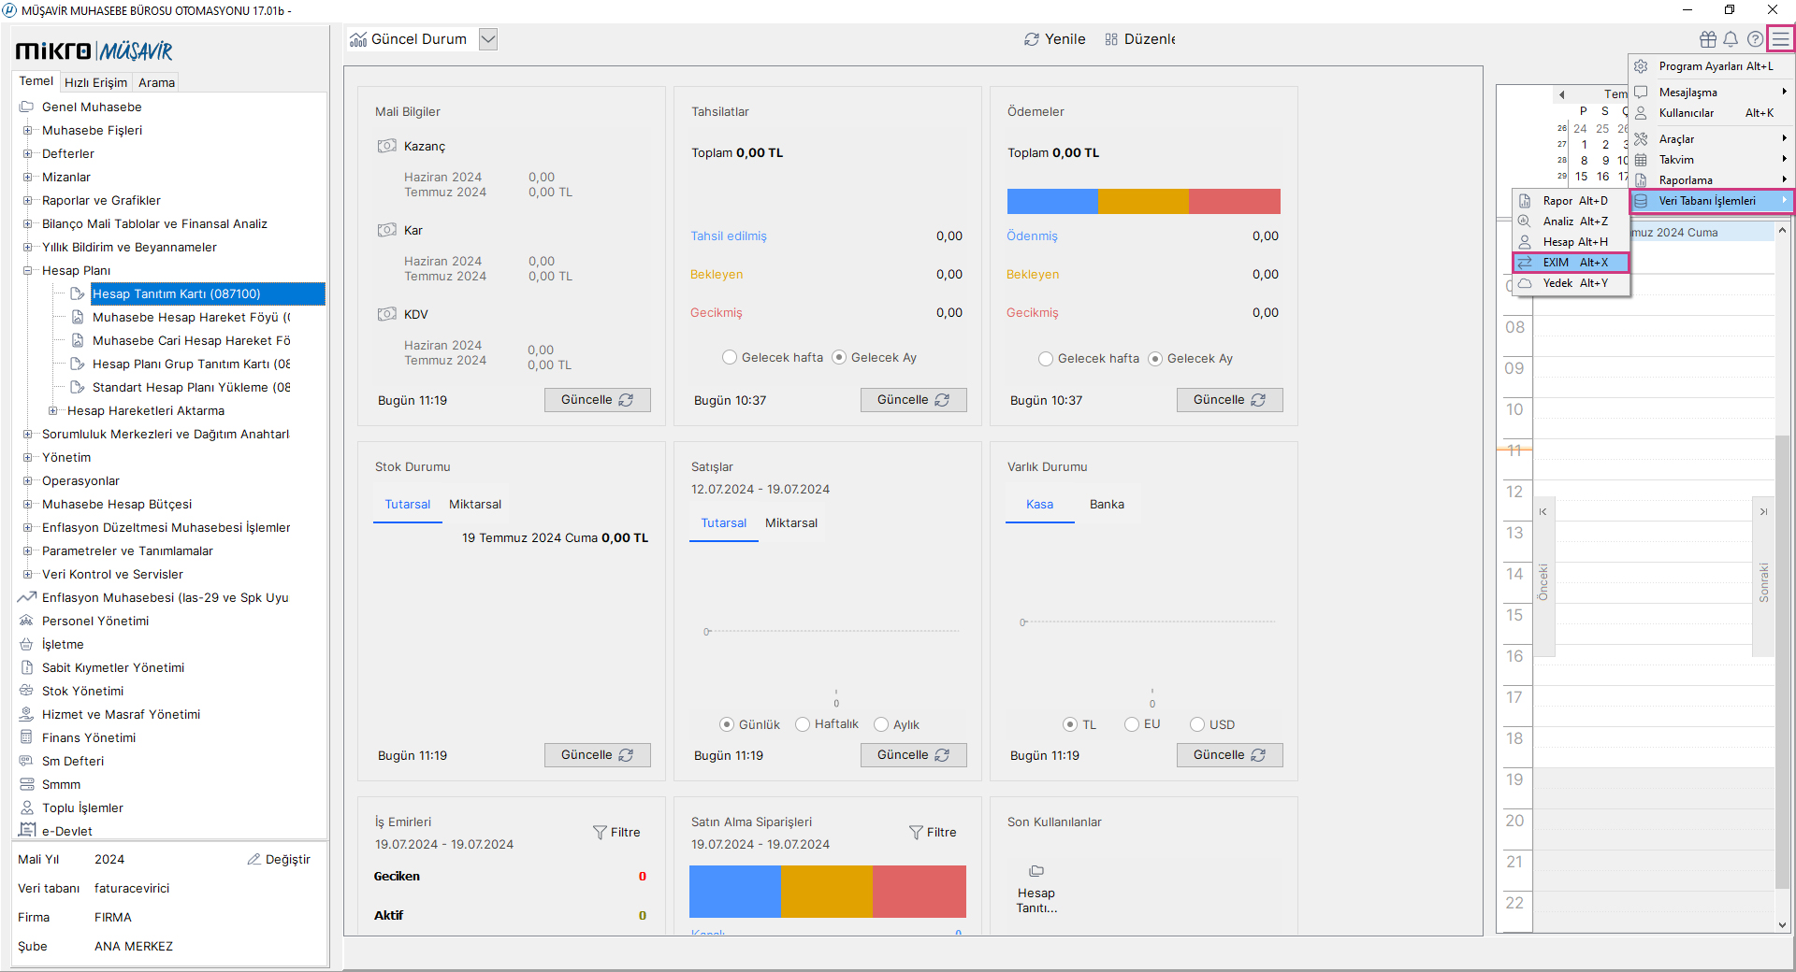Open the gift box icon
This screenshot has width=1796, height=972.
tap(1708, 39)
